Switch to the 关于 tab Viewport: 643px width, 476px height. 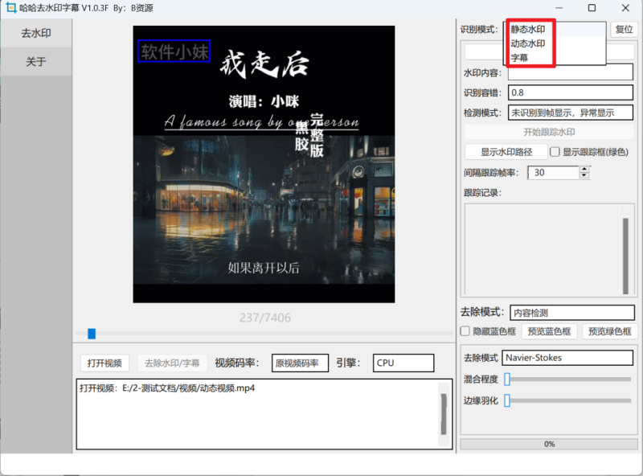tap(35, 61)
